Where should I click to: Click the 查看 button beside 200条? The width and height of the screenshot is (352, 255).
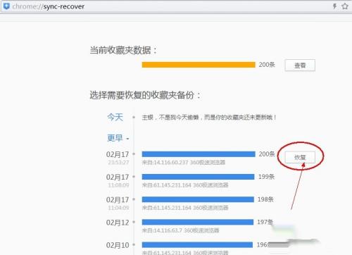coord(300,65)
